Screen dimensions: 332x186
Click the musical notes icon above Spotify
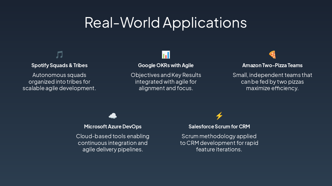click(59, 55)
